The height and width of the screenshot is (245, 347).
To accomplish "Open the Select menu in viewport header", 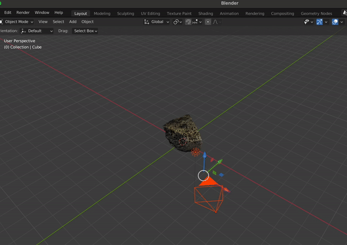I will [58, 22].
